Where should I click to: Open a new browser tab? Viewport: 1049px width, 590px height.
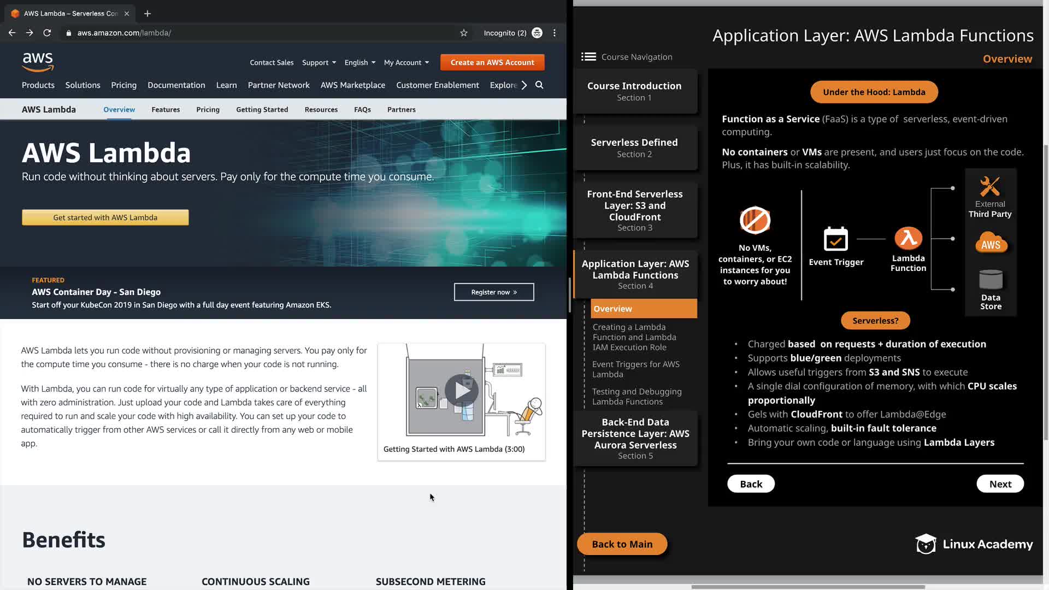click(x=148, y=14)
